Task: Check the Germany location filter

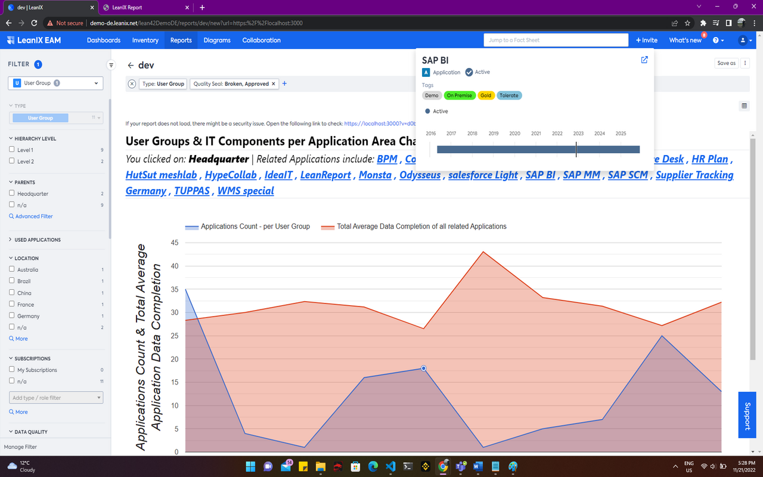Action: tap(12, 315)
